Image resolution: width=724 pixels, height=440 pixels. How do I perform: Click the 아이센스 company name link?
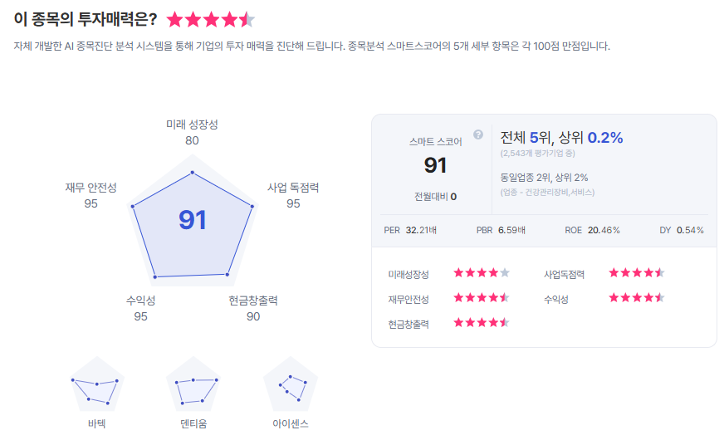coord(291,424)
